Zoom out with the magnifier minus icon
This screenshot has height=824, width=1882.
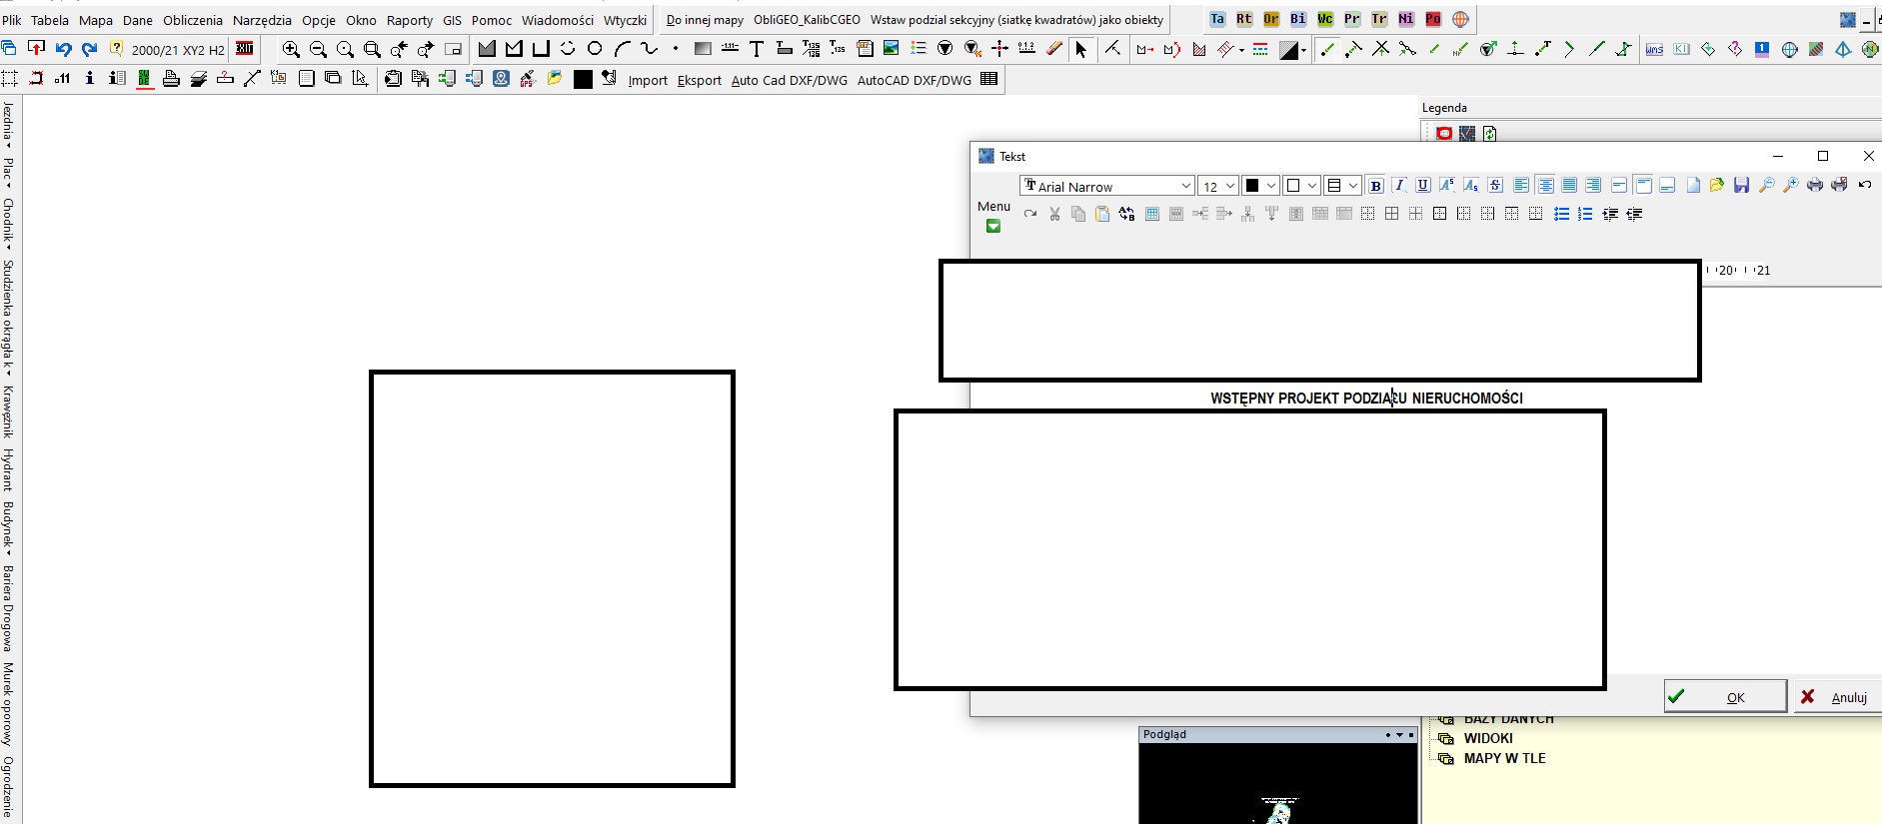pyautogui.click(x=318, y=49)
